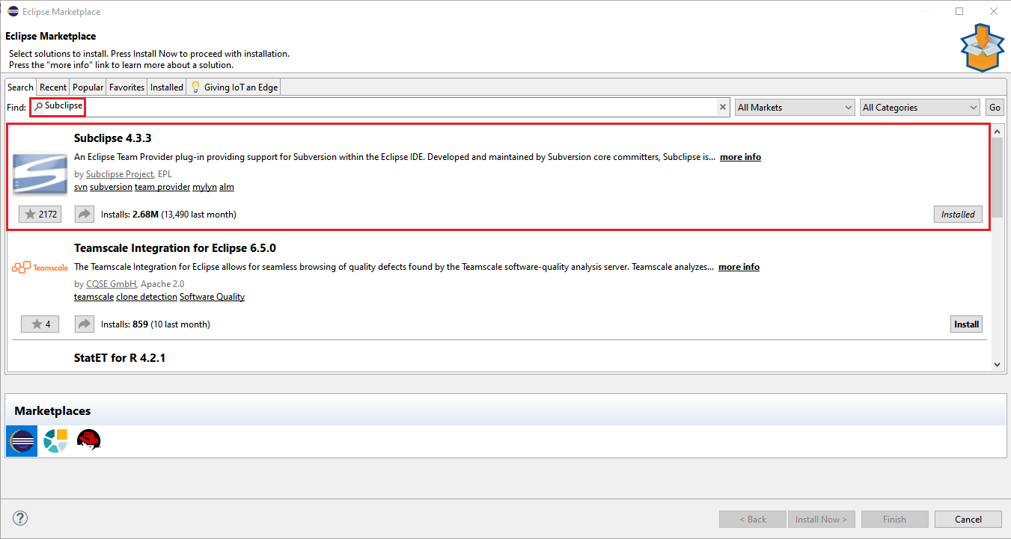Open the CQSE GmbH author link
This screenshot has height=539, width=1011.
(x=111, y=284)
